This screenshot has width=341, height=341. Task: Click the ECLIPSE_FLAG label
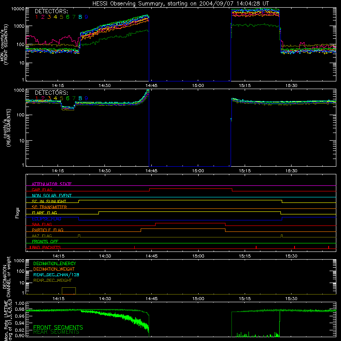(x=46, y=219)
